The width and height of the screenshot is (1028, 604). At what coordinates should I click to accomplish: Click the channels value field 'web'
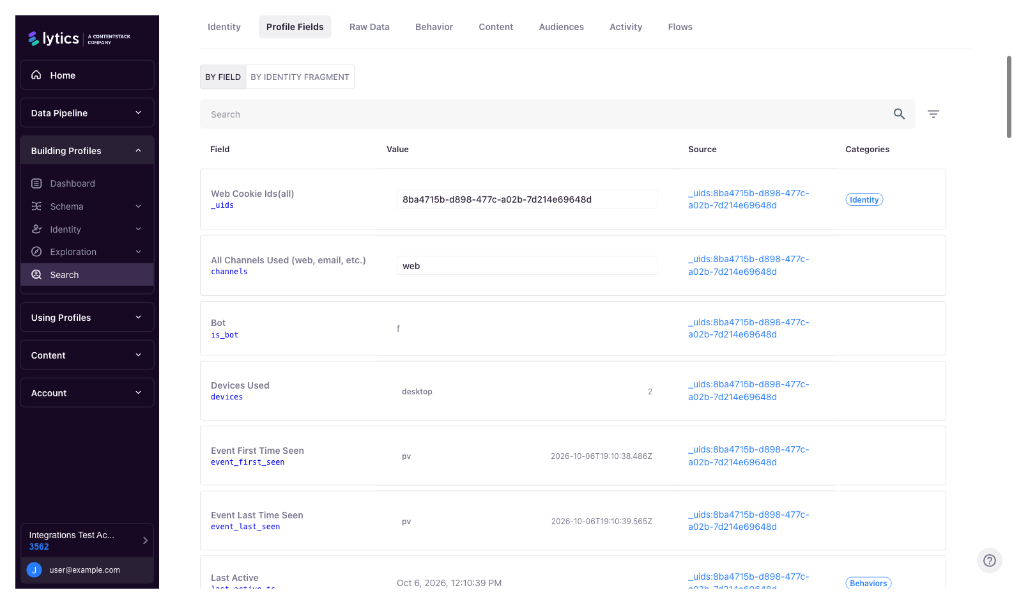pos(527,266)
